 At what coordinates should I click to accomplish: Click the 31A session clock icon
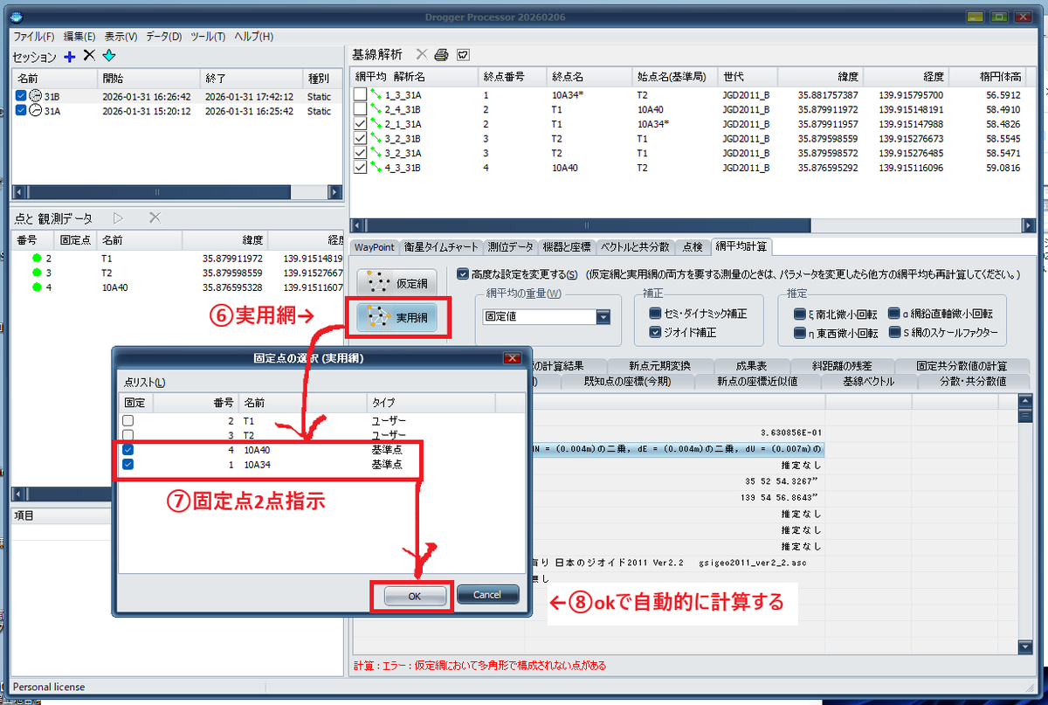point(36,111)
